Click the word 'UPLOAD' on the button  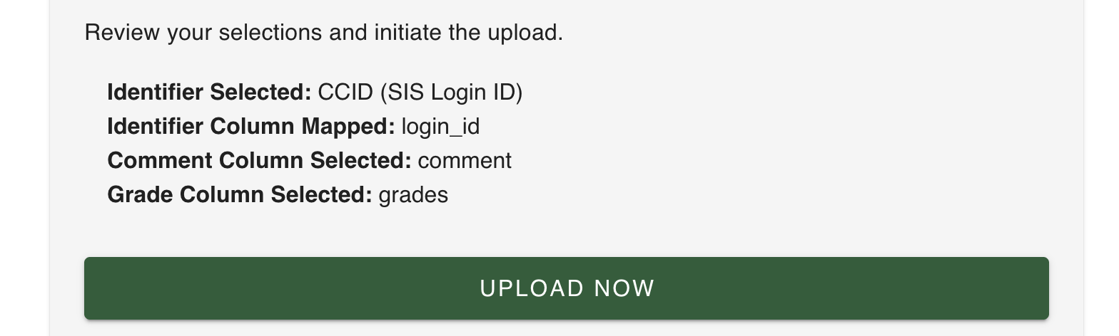pos(532,288)
